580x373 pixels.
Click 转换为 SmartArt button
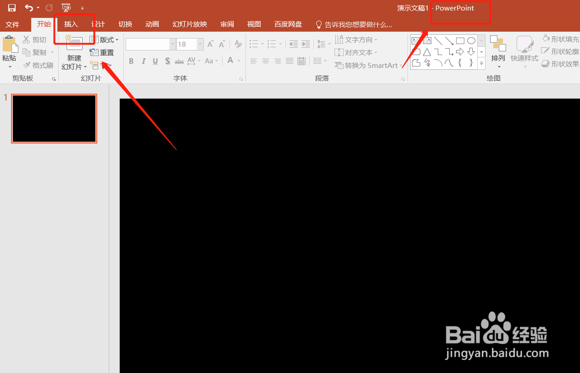(368, 66)
